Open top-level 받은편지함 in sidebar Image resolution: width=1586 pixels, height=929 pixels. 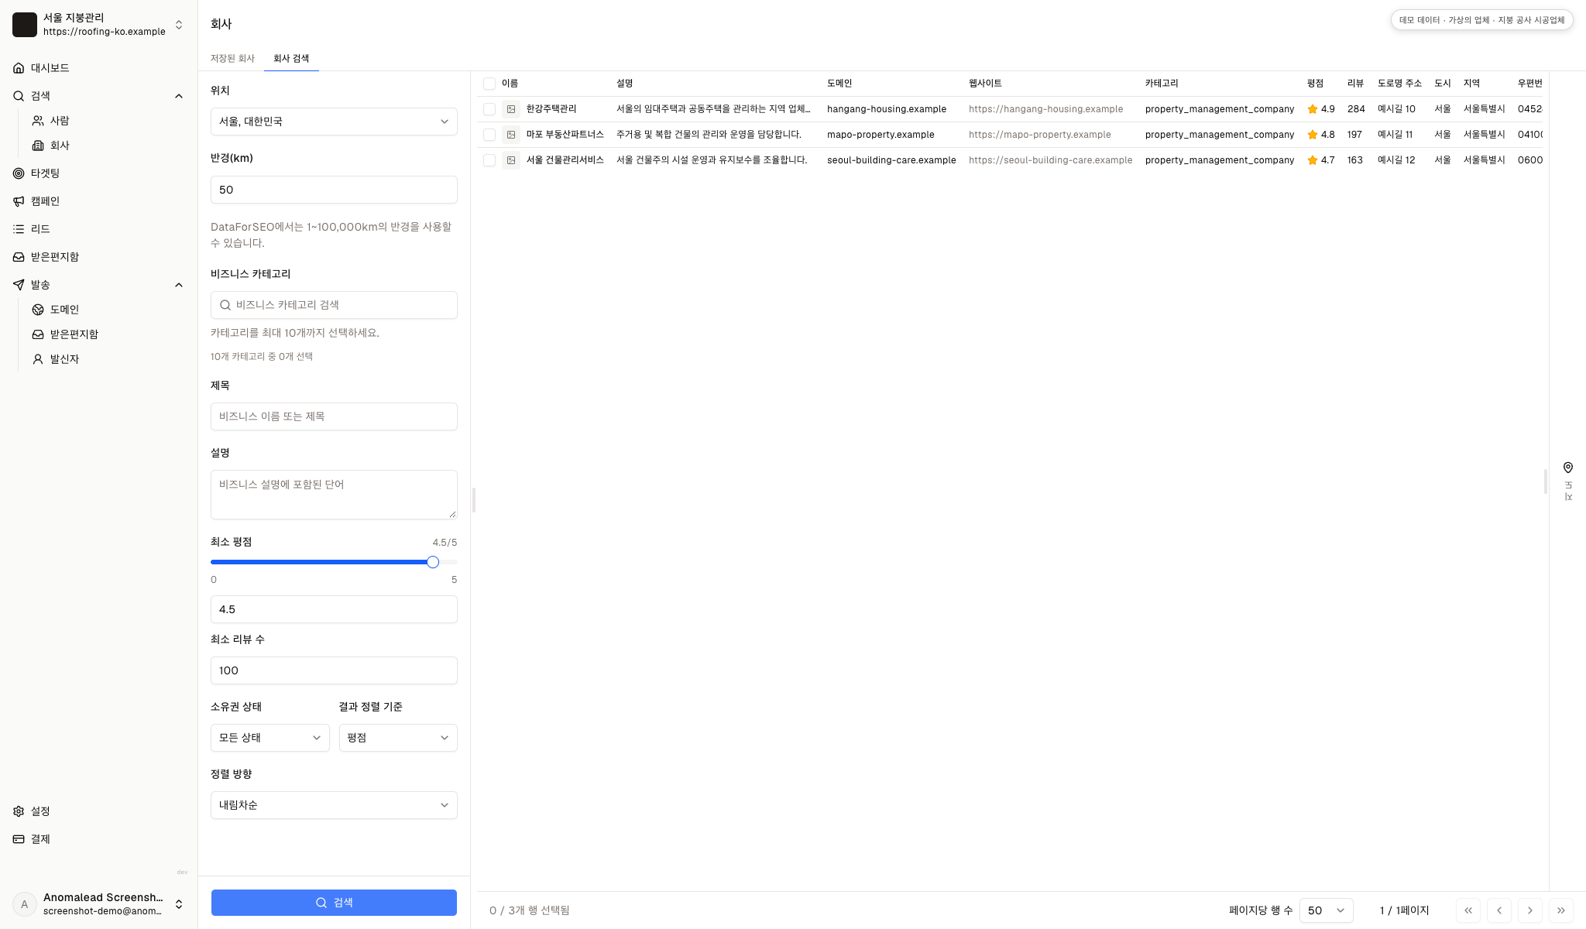98,257
